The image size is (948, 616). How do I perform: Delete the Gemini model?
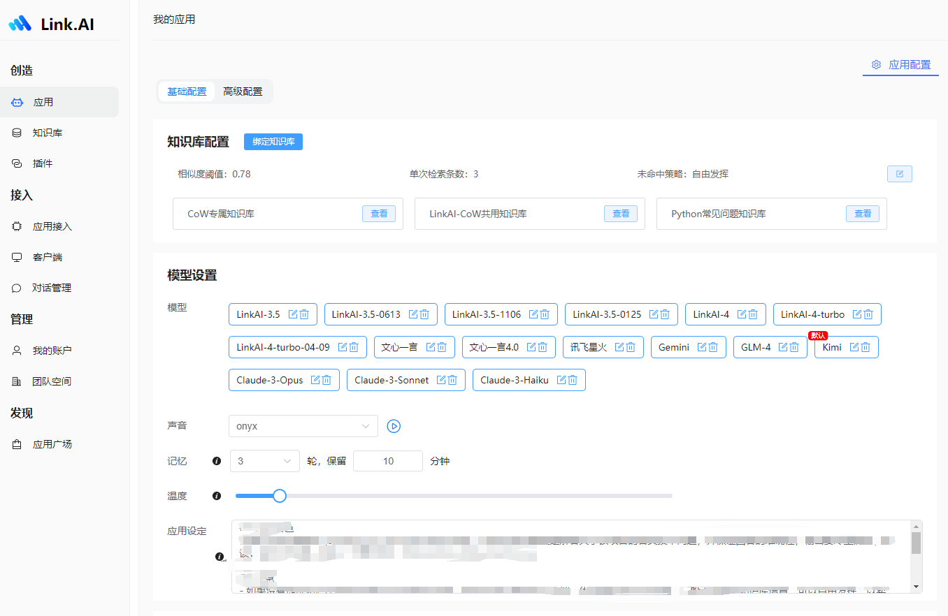714,347
